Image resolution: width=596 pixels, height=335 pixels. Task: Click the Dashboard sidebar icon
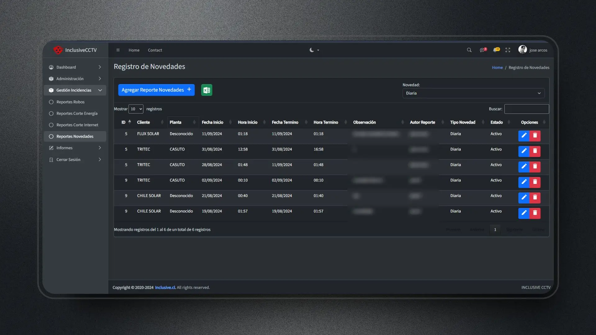pyautogui.click(x=51, y=67)
